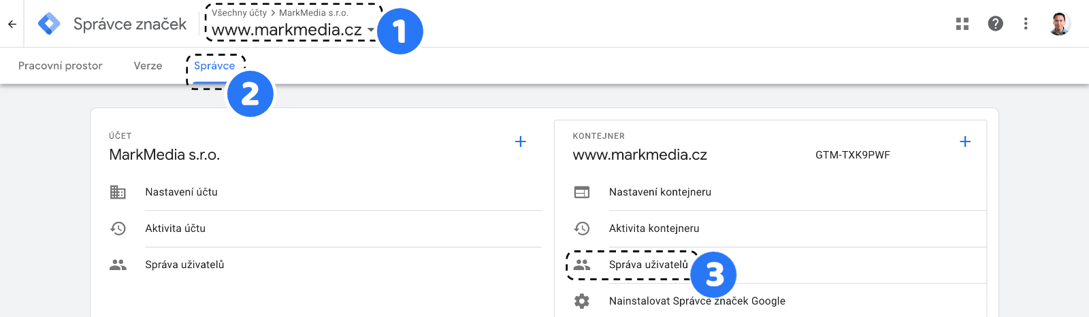Open account-level Správa uživatelů
1089x317 pixels.
[184, 265]
